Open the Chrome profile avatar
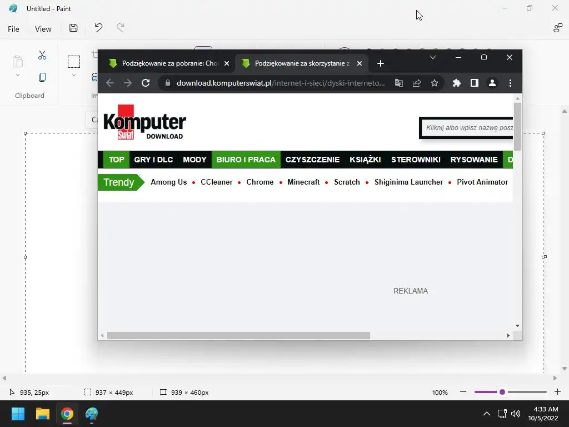The height and width of the screenshot is (427, 569). pyautogui.click(x=492, y=83)
